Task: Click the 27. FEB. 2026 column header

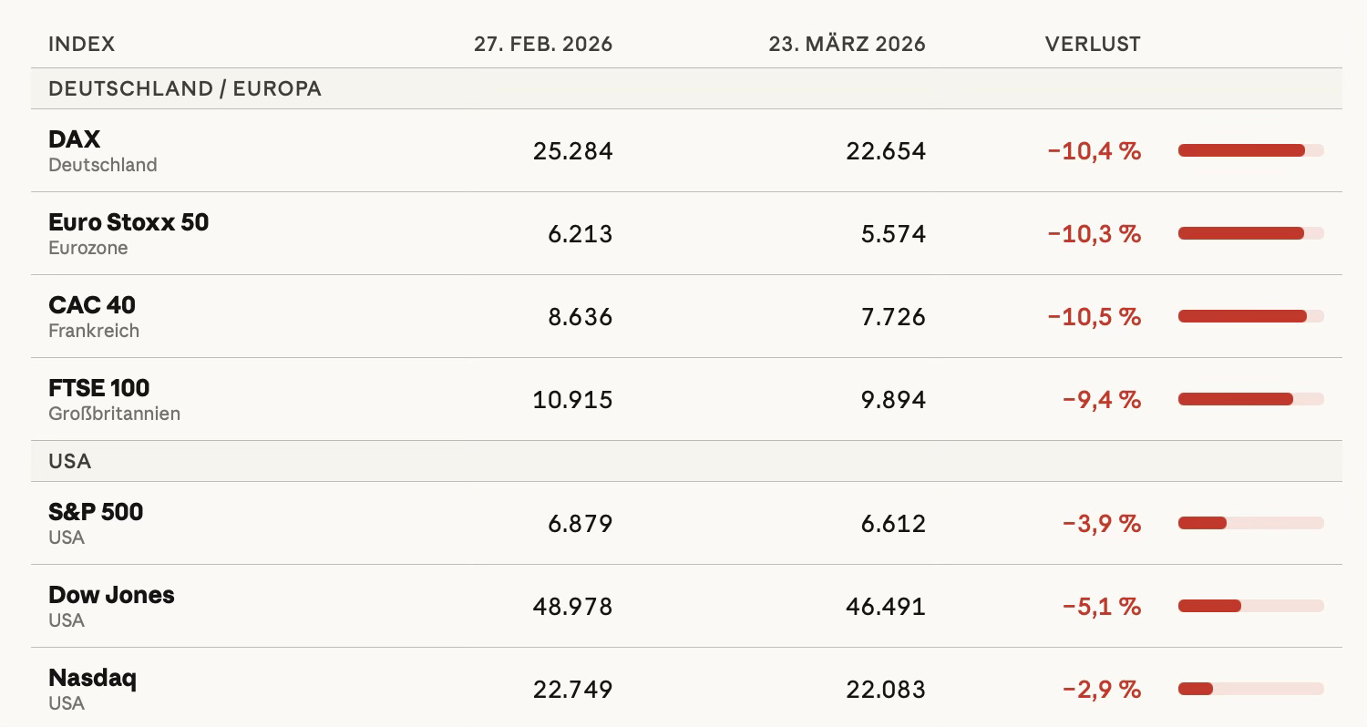Action: pos(543,44)
